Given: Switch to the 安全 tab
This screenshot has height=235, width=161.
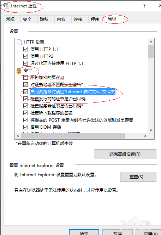Looking at the screenshot, I should click(27, 19).
